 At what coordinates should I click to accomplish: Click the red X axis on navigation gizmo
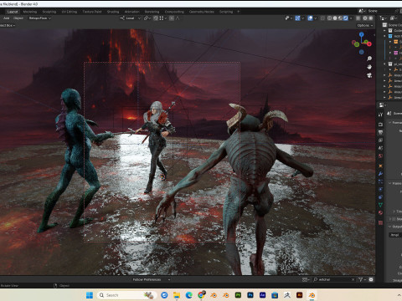coord(369,44)
